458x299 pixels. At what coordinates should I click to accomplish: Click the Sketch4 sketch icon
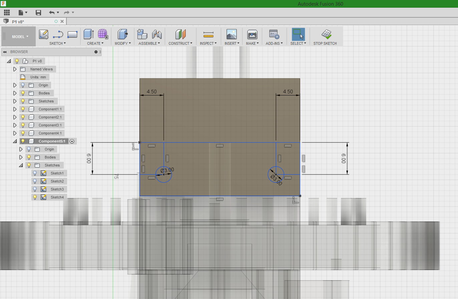(x=43, y=197)
